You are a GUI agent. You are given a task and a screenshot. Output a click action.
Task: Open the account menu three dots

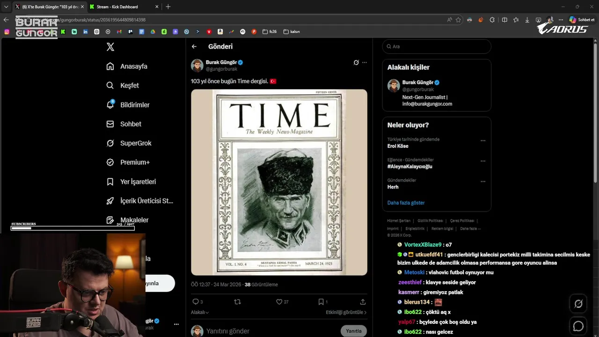[x=176, y=324]
